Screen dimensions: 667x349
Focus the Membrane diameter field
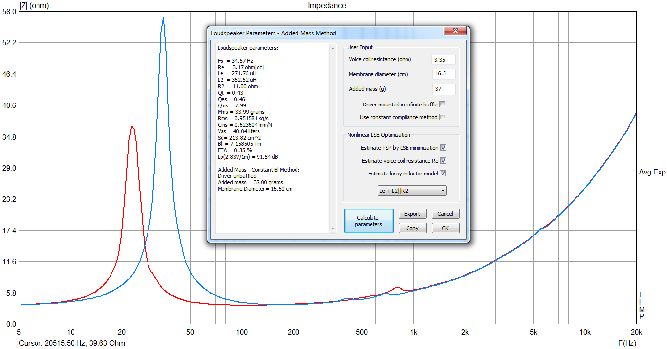(443, 74)
